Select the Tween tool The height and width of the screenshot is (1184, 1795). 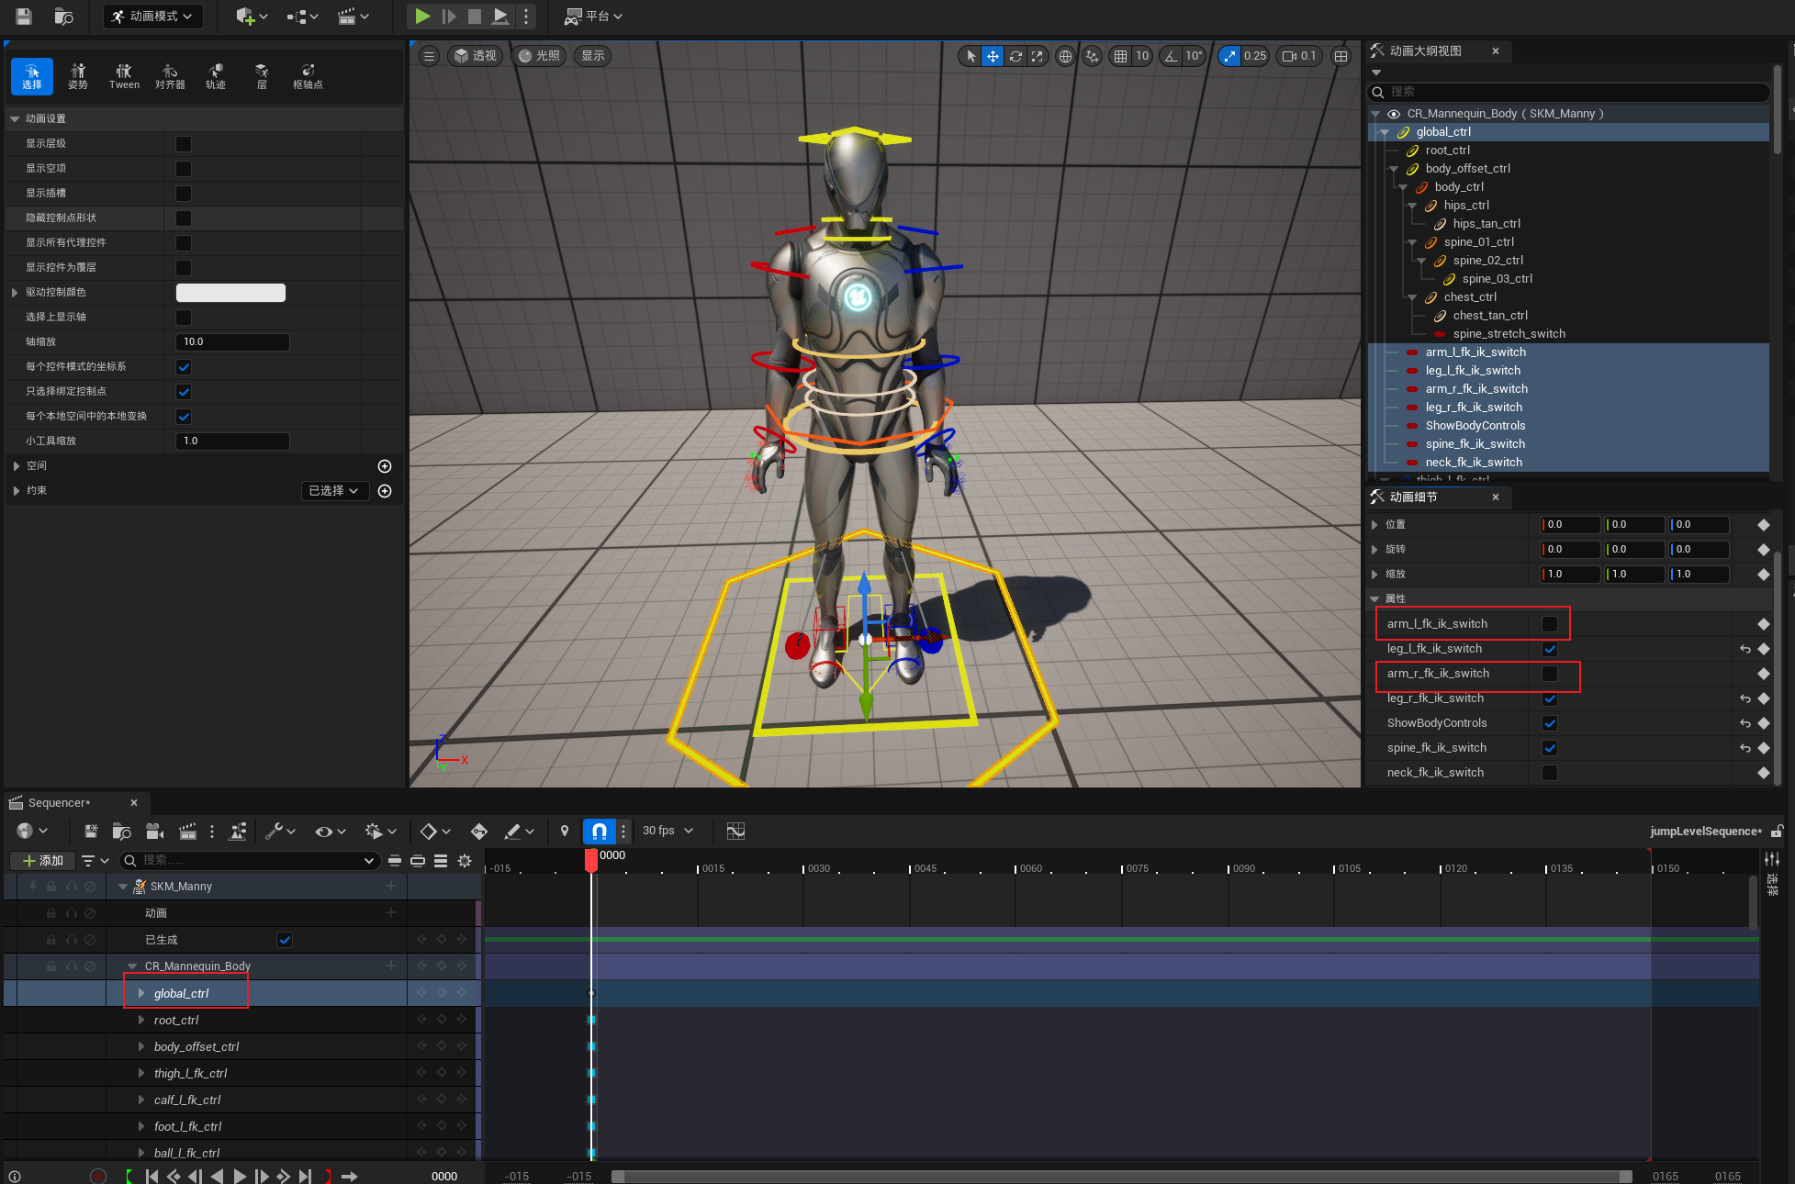point(124,76)
